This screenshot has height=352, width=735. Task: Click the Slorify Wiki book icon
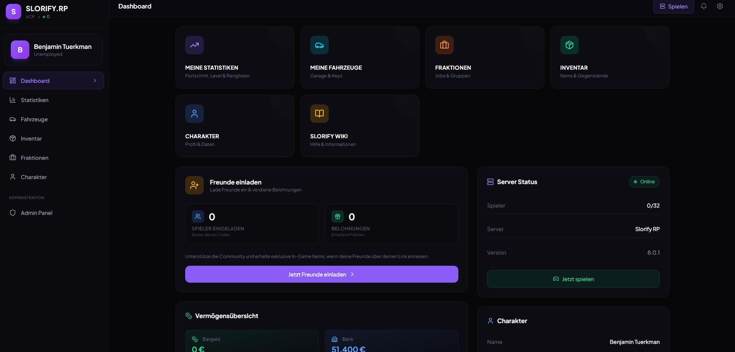coord(319,114)
